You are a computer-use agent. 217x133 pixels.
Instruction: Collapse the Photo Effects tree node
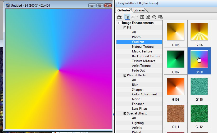point(125,75)
